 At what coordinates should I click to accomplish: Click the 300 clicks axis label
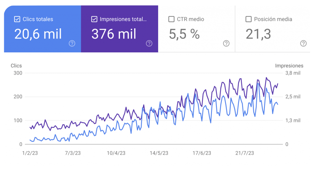18,73
